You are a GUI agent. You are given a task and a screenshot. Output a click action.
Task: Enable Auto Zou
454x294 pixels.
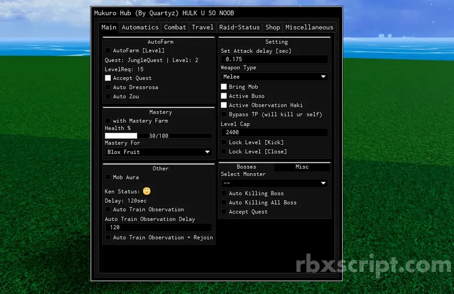(x=108, y=96)
